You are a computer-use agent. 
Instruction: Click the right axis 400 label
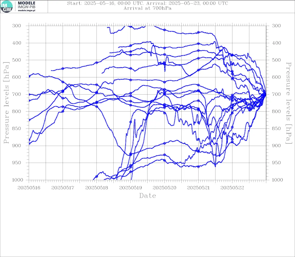[x=276, y=43]
